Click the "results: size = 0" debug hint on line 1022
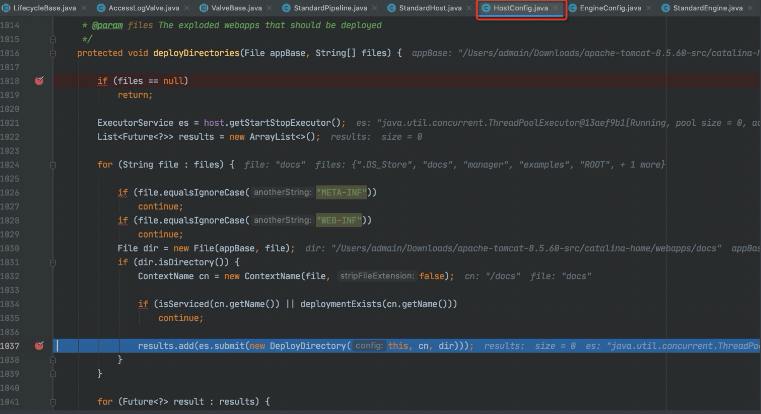 [376, 137]
